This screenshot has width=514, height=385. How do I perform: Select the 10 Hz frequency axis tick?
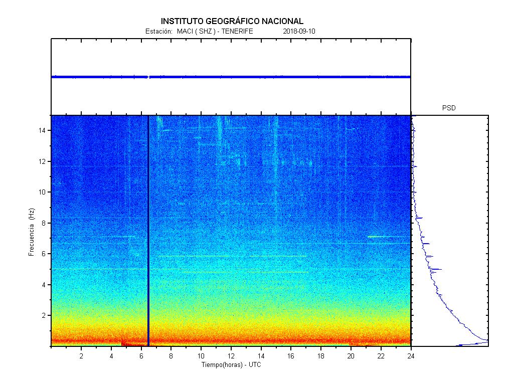click(43, 192)
